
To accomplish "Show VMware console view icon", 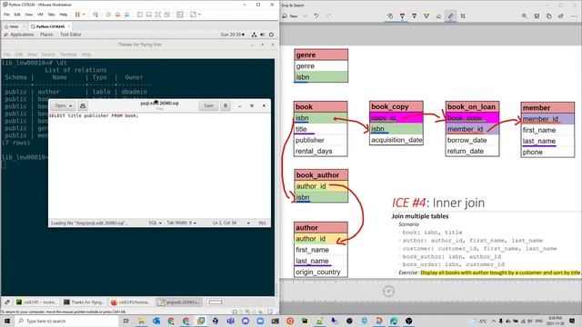I will point(180,15).
